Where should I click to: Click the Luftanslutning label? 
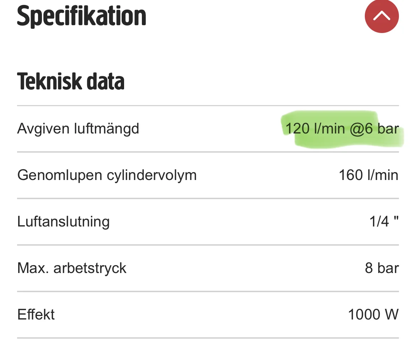[x=63, y=222]
